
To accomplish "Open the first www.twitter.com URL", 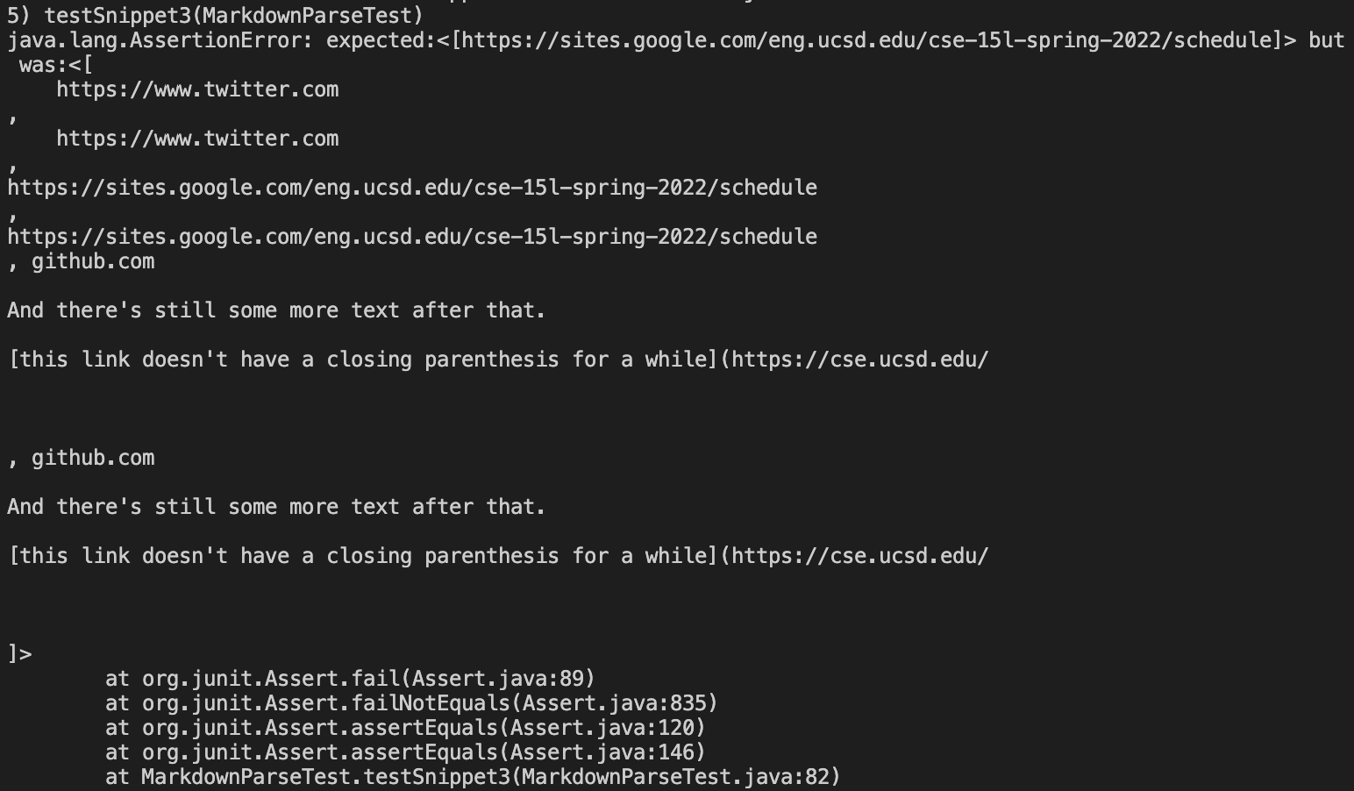I will point(197,89).
